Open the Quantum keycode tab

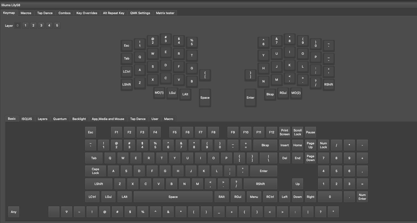point(60,119)
